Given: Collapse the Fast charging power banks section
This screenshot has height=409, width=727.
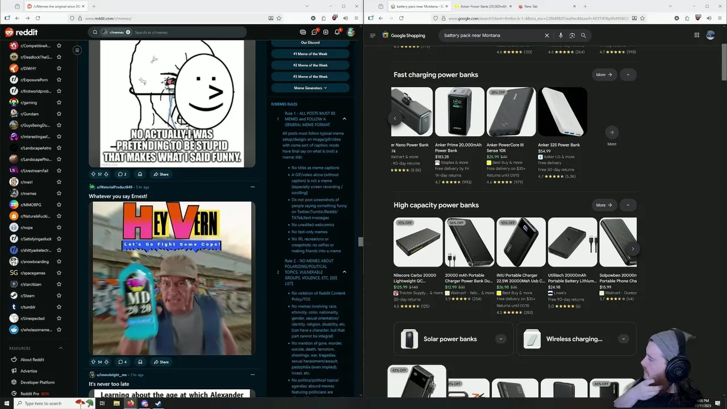Looking at the screenshot, I should [x=628, y=74].
